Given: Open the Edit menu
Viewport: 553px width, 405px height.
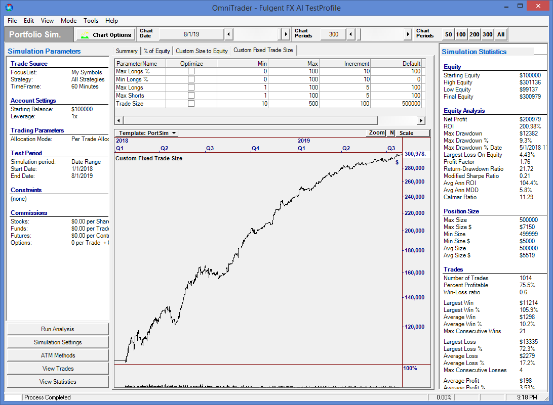Looking at the screenshot, I should (x=28, y=20).
